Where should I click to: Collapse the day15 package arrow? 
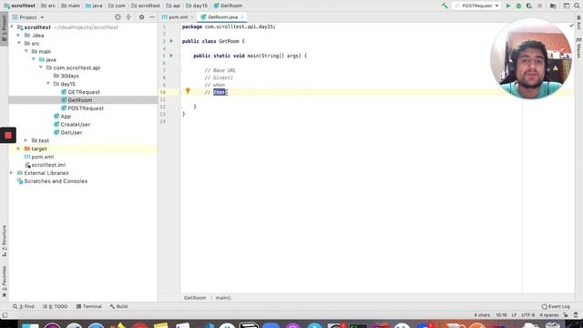tap(48, 84)
